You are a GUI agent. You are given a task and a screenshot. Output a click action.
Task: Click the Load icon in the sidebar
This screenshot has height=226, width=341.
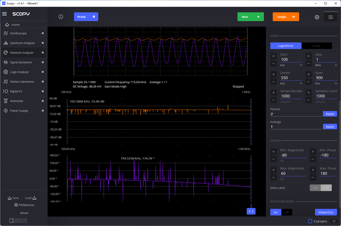pos(34,198)
